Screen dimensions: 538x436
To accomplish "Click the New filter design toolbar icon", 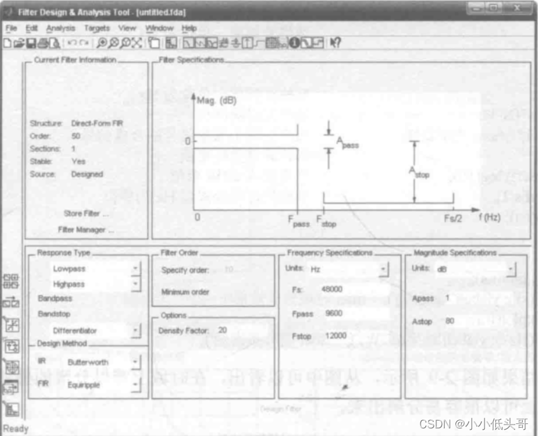I will tap(7, 43).
